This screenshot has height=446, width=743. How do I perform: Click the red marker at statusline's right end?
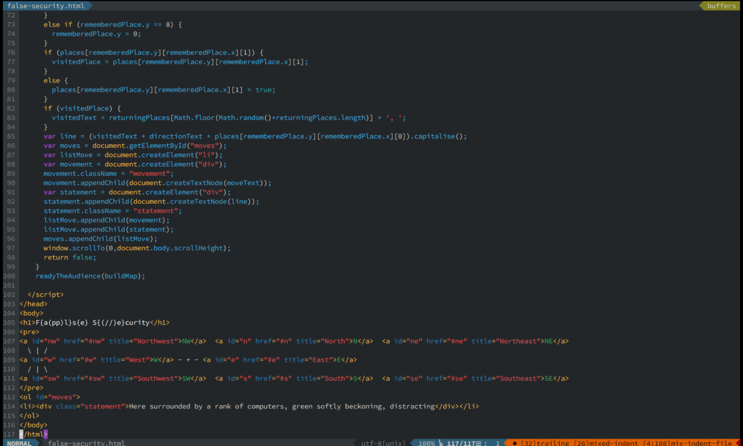(x=738, y=442)
